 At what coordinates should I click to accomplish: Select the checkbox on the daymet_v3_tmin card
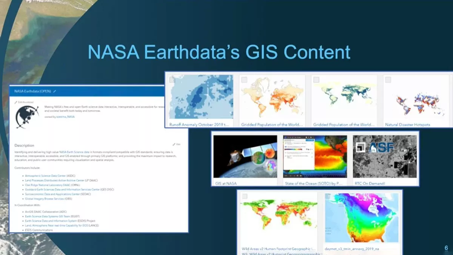328,196
